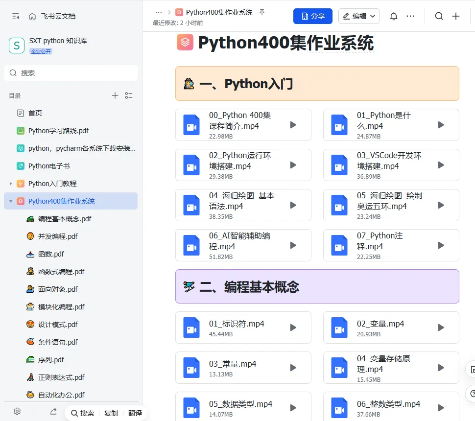This screenshot has width=475, height=421.
Task: Play the 07_Python注释.mp4 video
Action: pos(441,245)
